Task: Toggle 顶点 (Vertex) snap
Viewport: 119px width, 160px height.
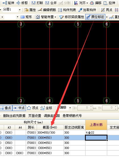Action: pyautogui.click(x=33, y=108)
